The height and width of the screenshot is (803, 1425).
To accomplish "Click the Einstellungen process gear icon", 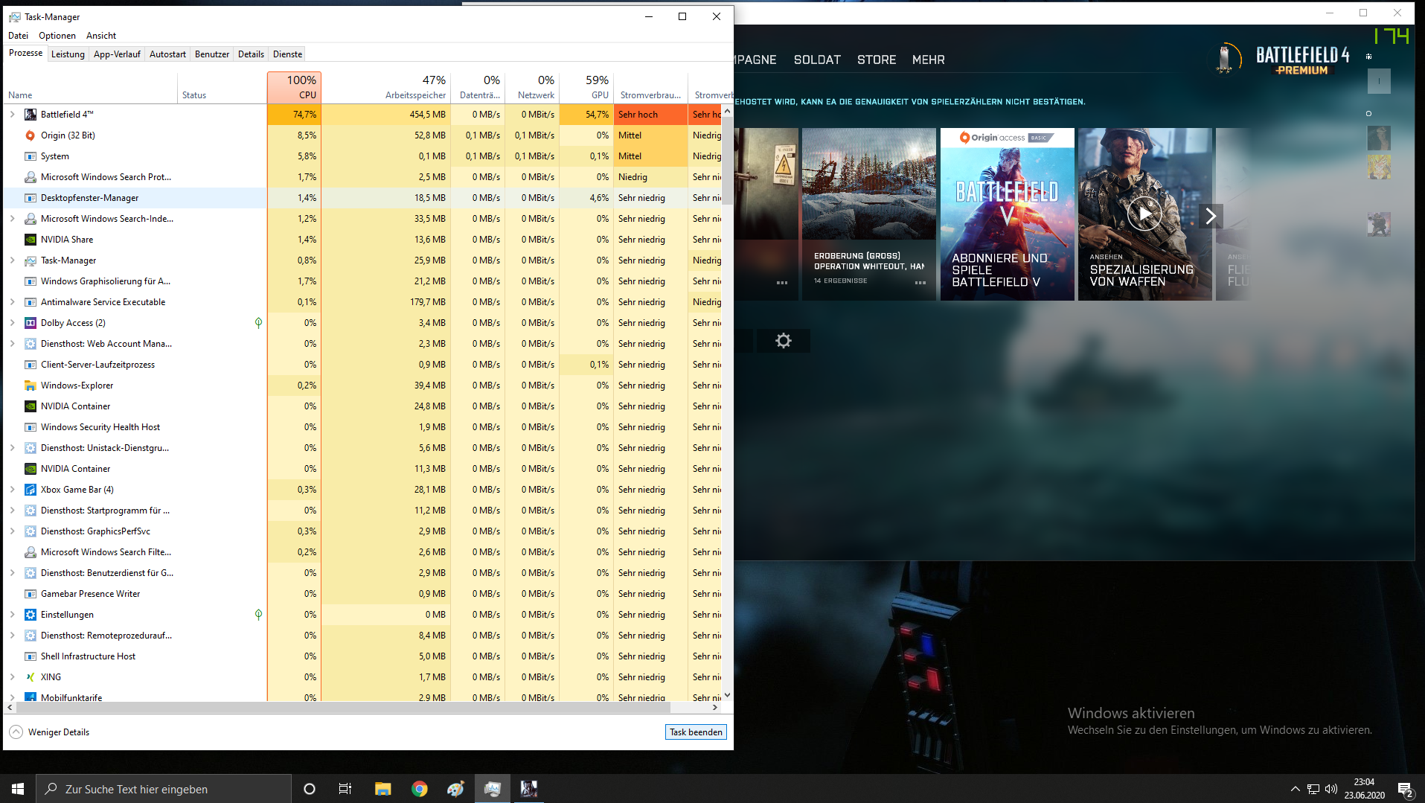I will pos(31,615).
